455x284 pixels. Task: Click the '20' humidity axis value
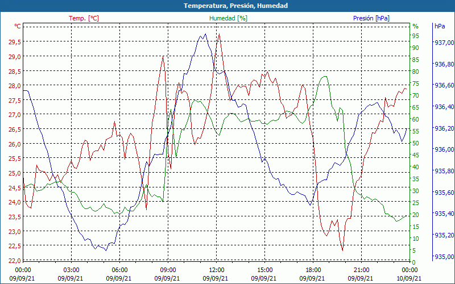pyautogui.click(x=416, y=215)
